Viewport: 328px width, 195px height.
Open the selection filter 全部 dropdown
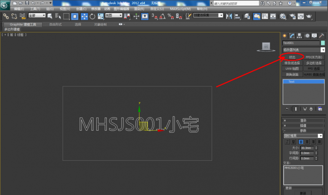[37, 16]
